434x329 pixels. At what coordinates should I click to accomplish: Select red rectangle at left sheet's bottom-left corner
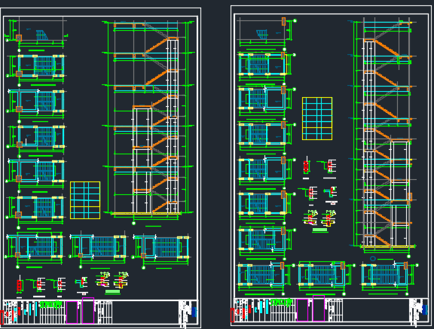(2, 318)
